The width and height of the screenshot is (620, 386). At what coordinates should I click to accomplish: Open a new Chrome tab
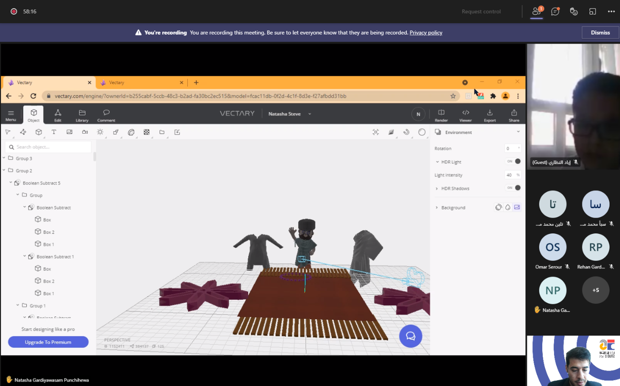tap(196, 83)
